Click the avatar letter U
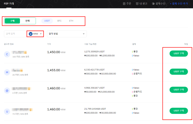 click(7, 112)
